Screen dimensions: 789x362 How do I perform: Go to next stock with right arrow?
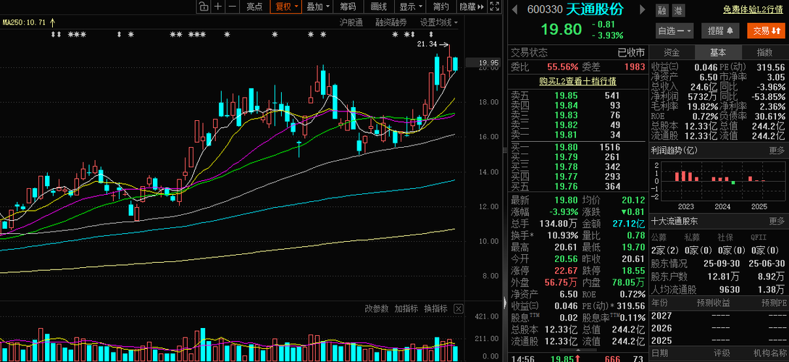[642, 9]
